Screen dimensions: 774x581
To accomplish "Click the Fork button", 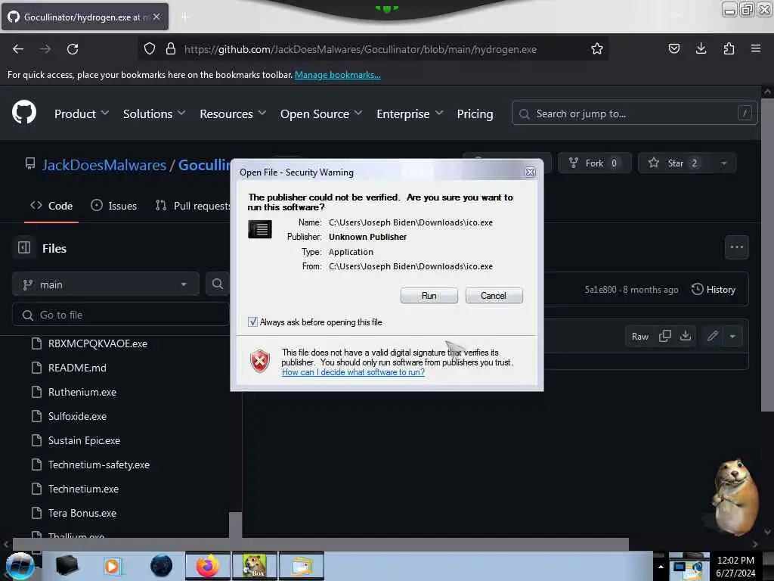I will [x=594, y=163].
